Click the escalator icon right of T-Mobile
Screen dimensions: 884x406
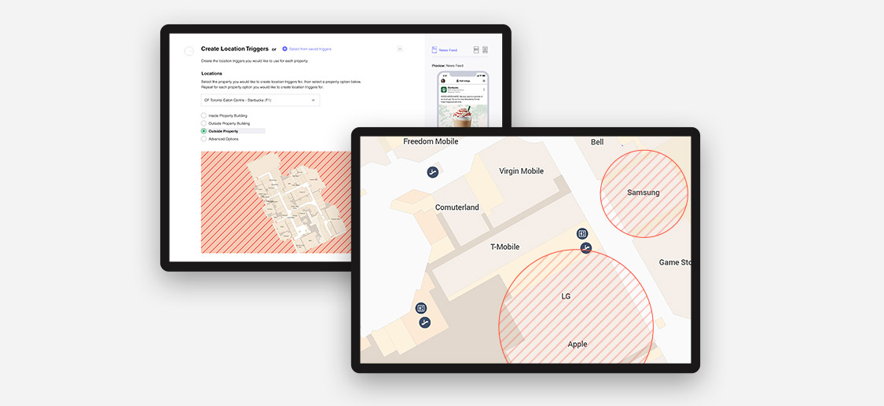click(585, 248)
